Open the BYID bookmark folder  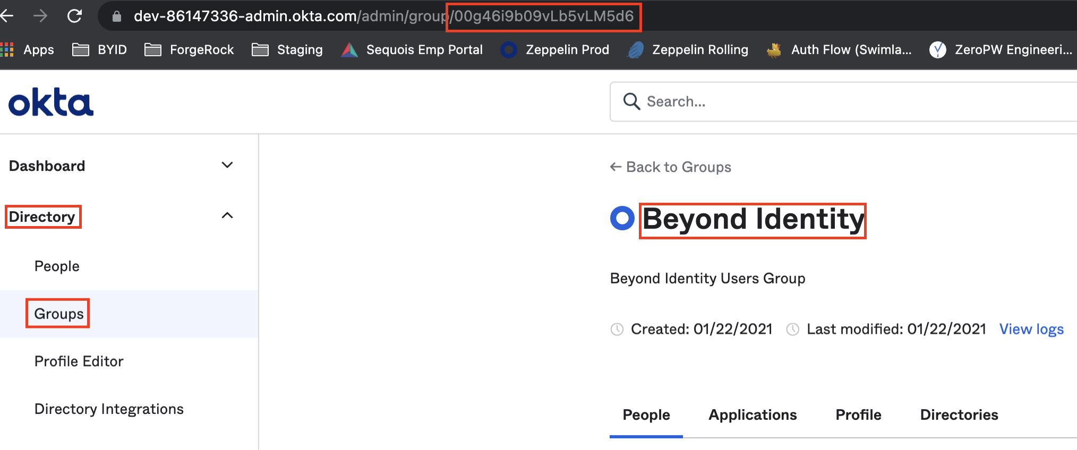coord(100,50)
